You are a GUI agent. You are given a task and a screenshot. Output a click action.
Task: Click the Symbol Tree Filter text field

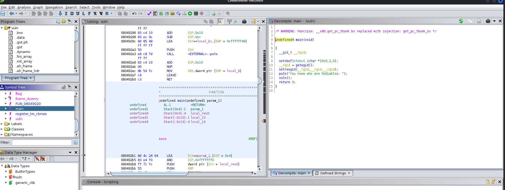(42, 143)
